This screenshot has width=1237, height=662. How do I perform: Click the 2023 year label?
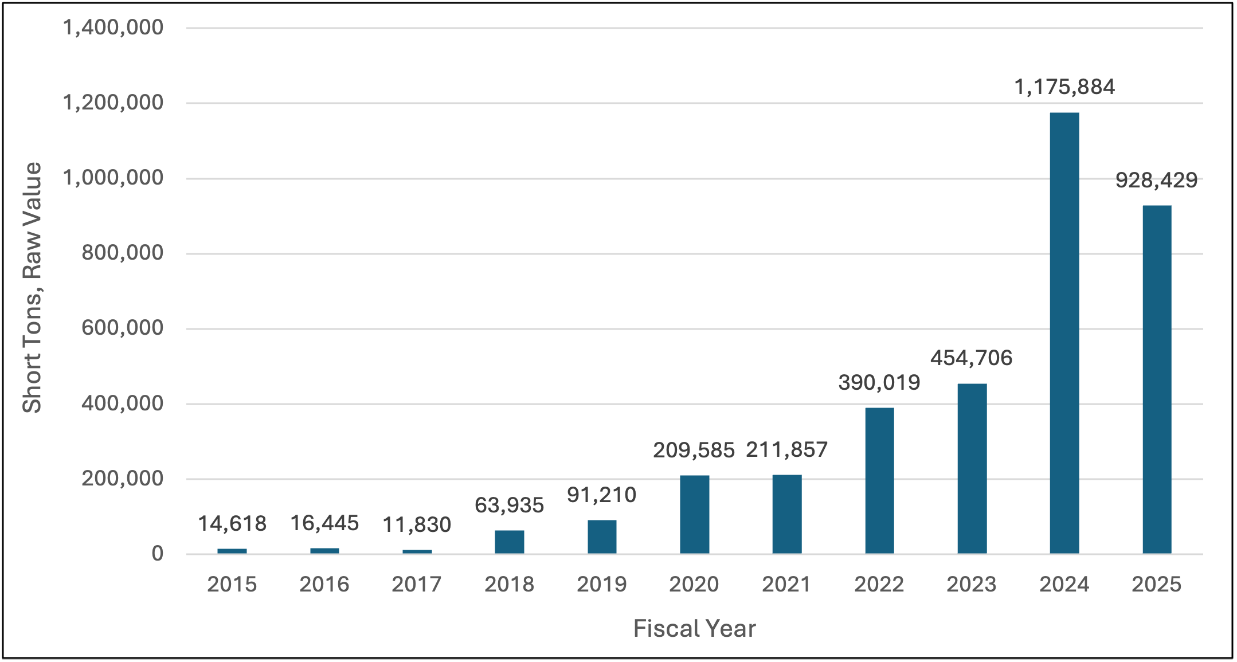(972, 585)
